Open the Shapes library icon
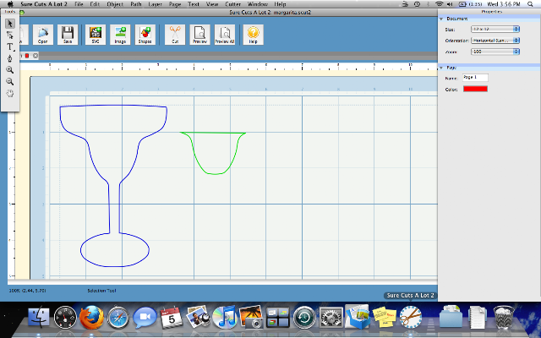 [145, 35]
